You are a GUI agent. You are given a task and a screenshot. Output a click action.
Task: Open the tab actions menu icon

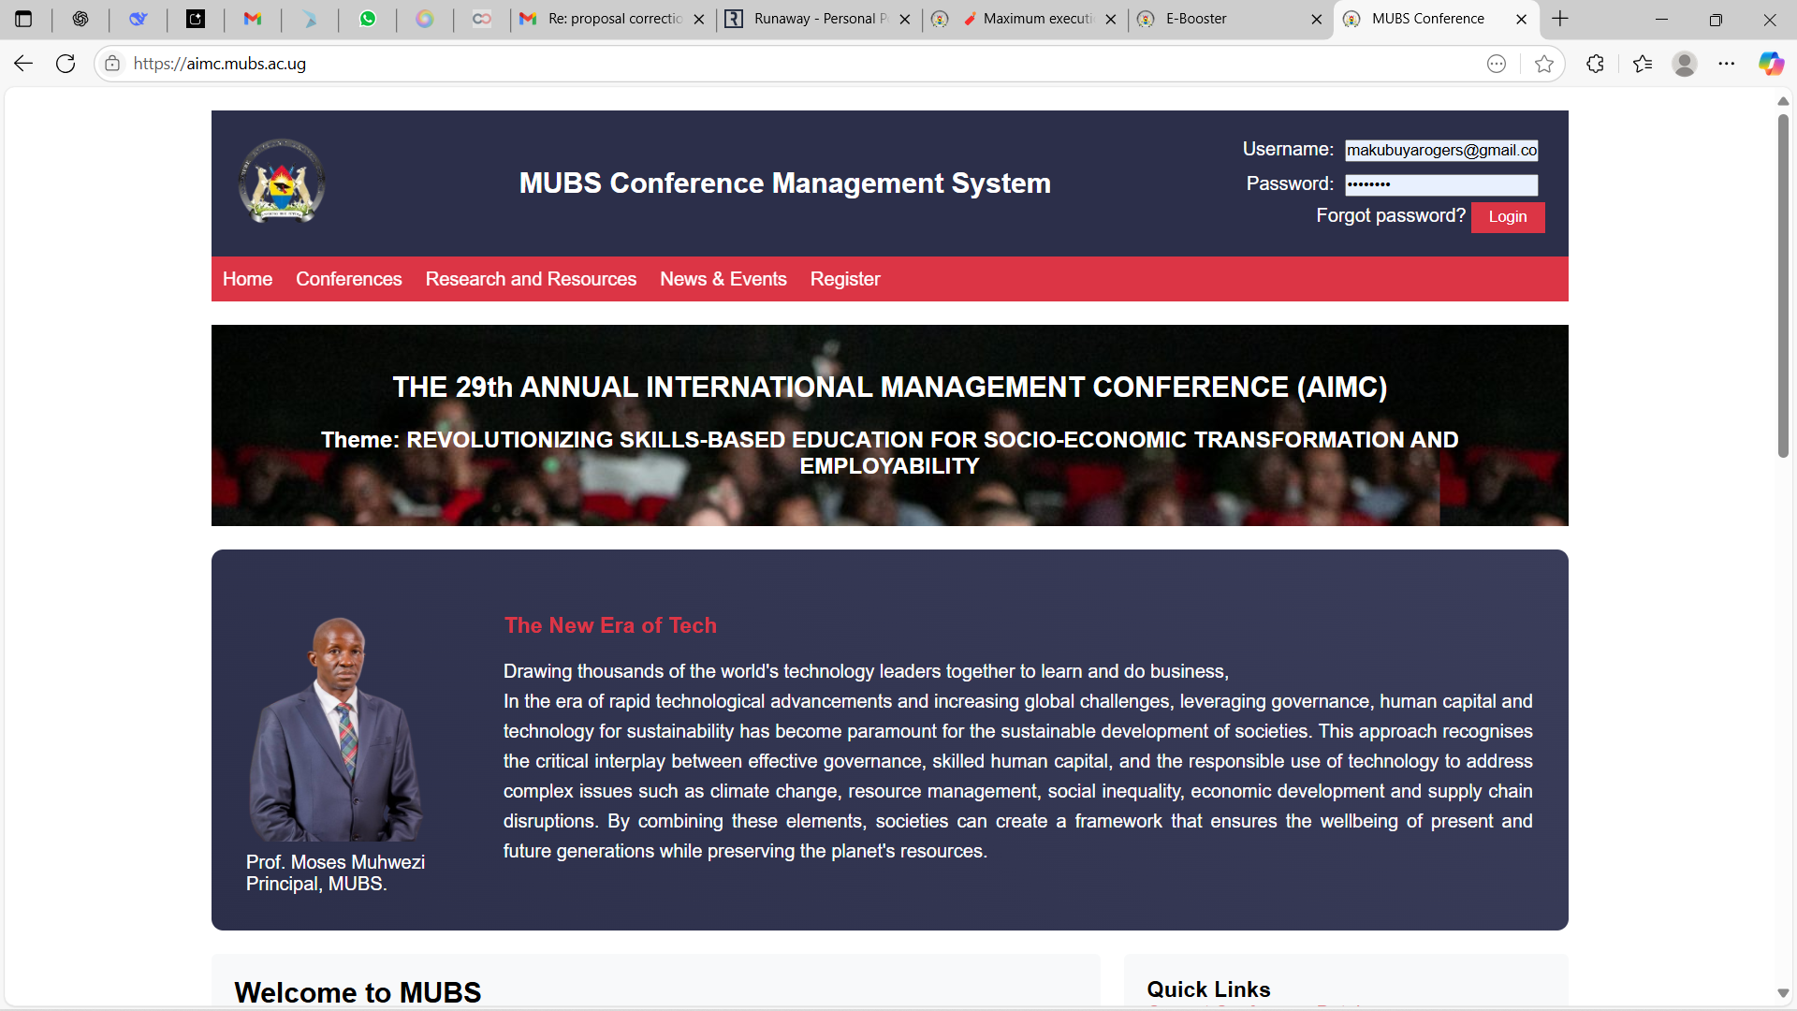coord(23,19)
